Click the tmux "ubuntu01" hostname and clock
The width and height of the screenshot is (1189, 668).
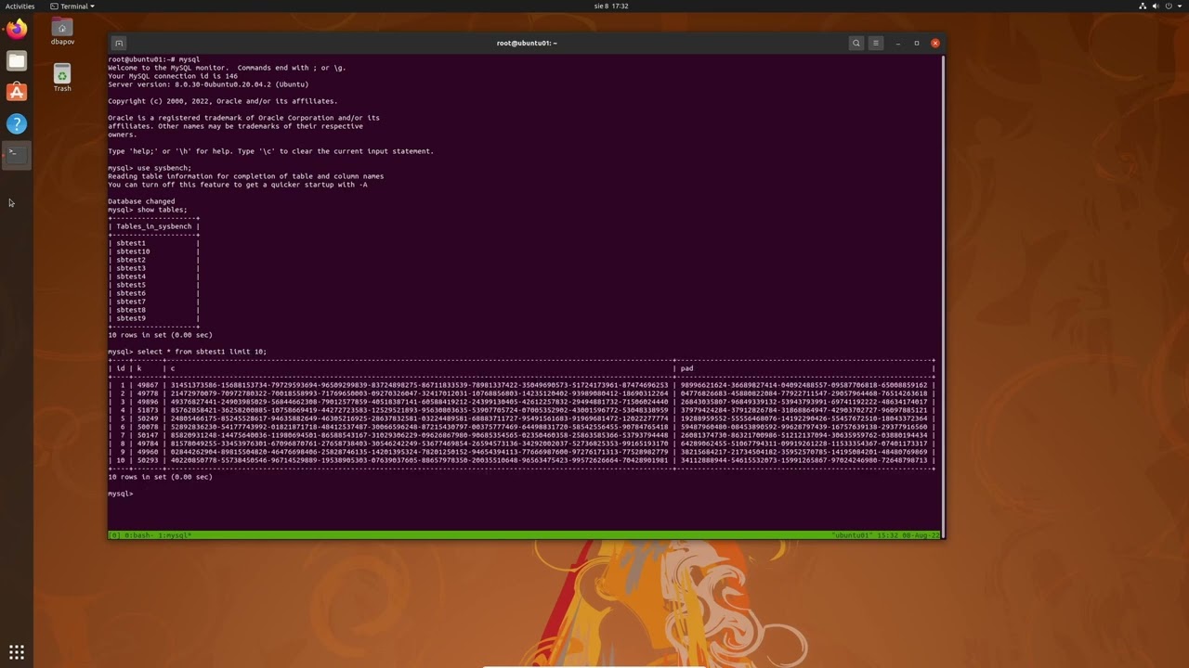[885, 535]
